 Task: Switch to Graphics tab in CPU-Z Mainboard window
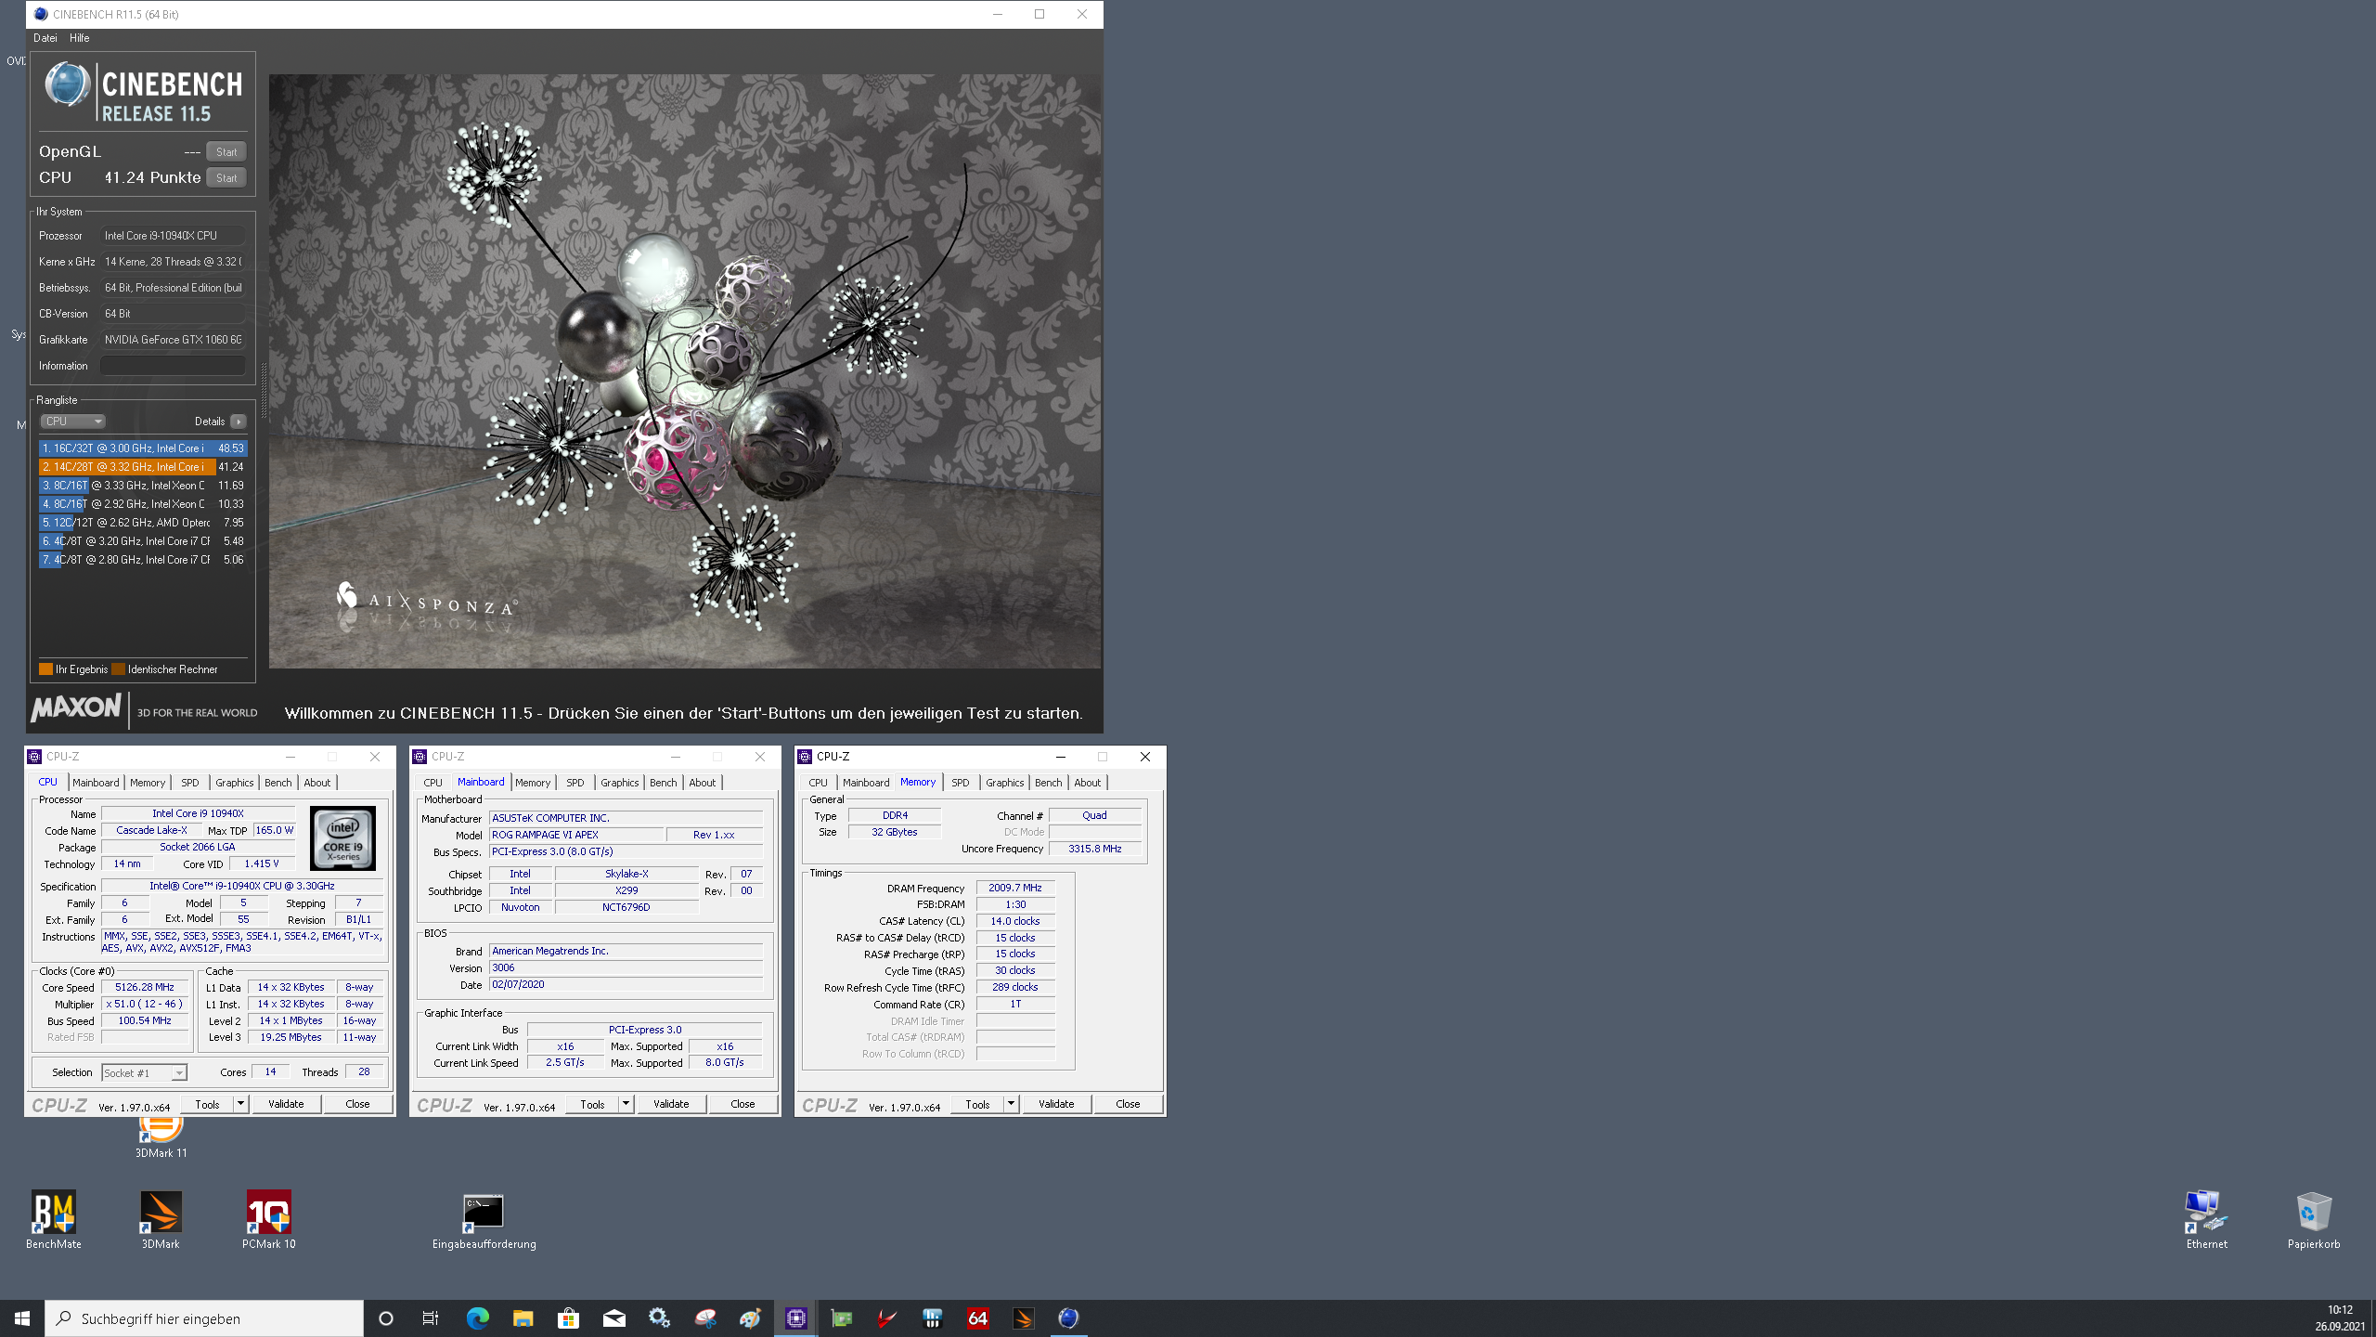[x=619, y=783]
